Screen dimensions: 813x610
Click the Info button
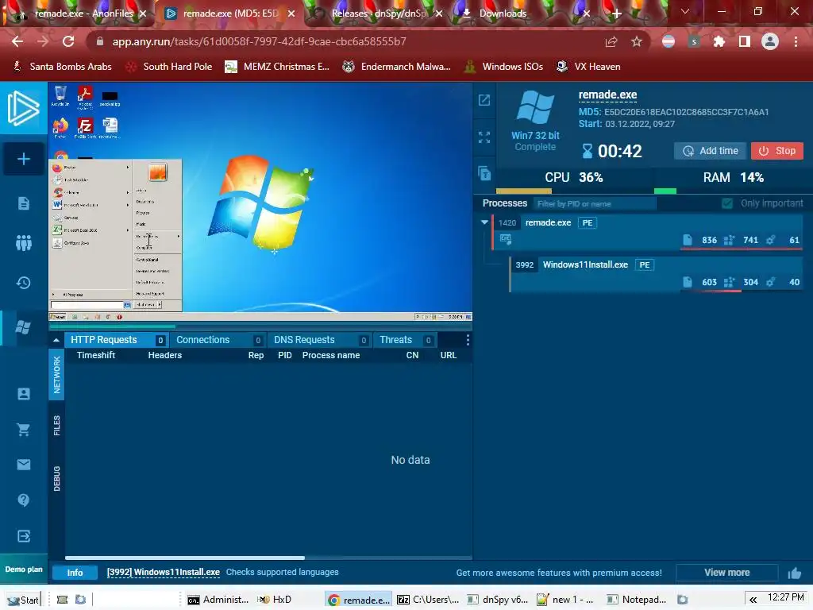point(75,573)
